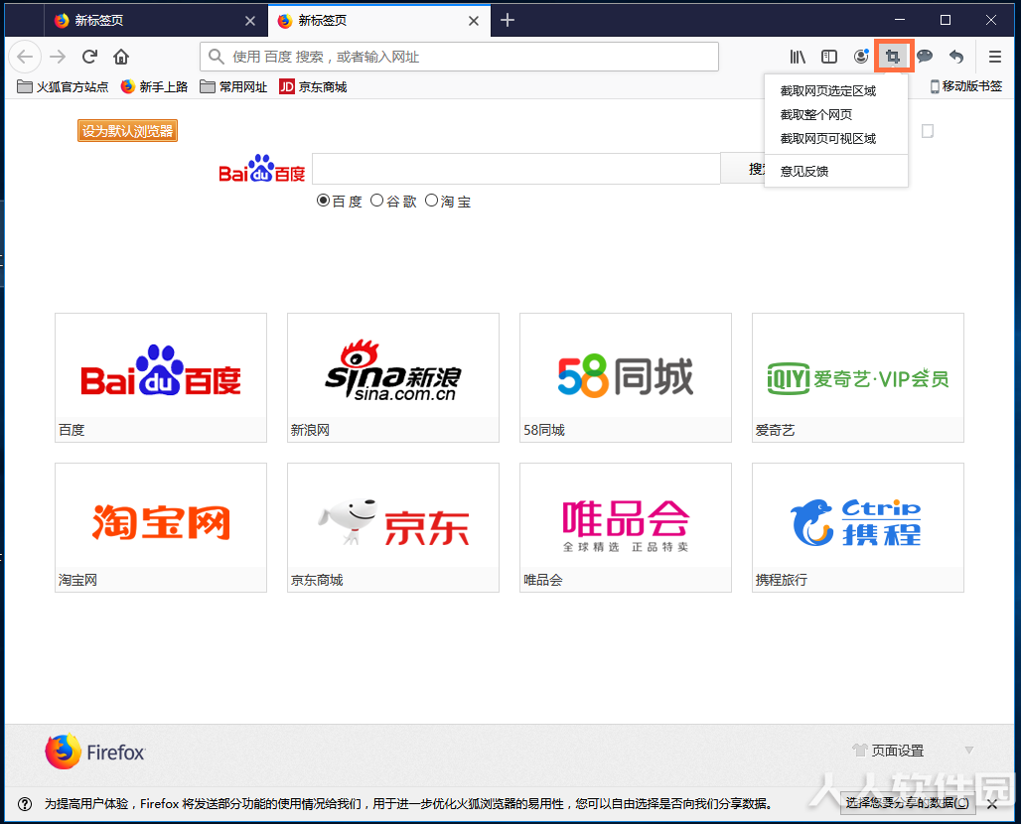Dismiss the data sharing notification bar
The width and height of the screenshot is (1021, 824).
(992, 804)
